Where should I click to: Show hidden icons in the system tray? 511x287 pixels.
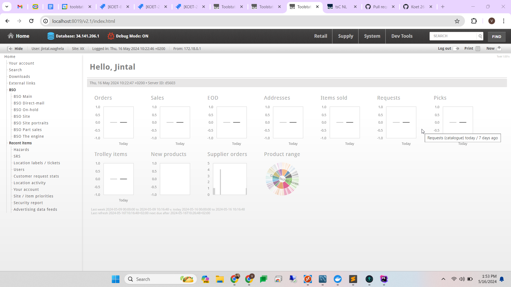click(x=443, y=279)
